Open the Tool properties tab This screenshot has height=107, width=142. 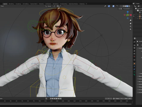[x=134, y=42]
